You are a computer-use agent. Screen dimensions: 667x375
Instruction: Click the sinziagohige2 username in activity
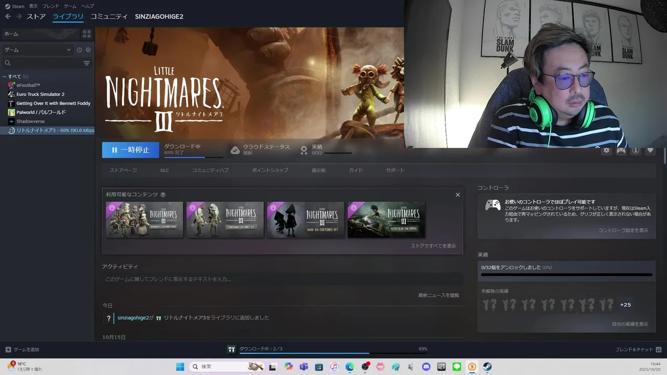click(x=133, y=318)
